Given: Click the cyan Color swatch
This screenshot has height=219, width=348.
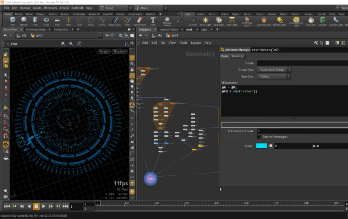Looking at the screenshot, I should pyautogui.click(x=261, y=146).
